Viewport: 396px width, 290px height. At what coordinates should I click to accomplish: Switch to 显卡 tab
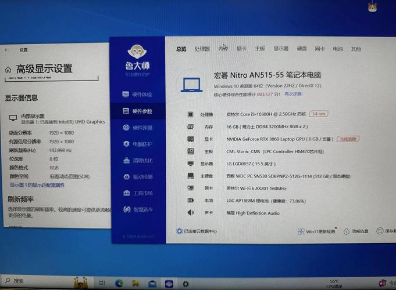tap(241, 49)
